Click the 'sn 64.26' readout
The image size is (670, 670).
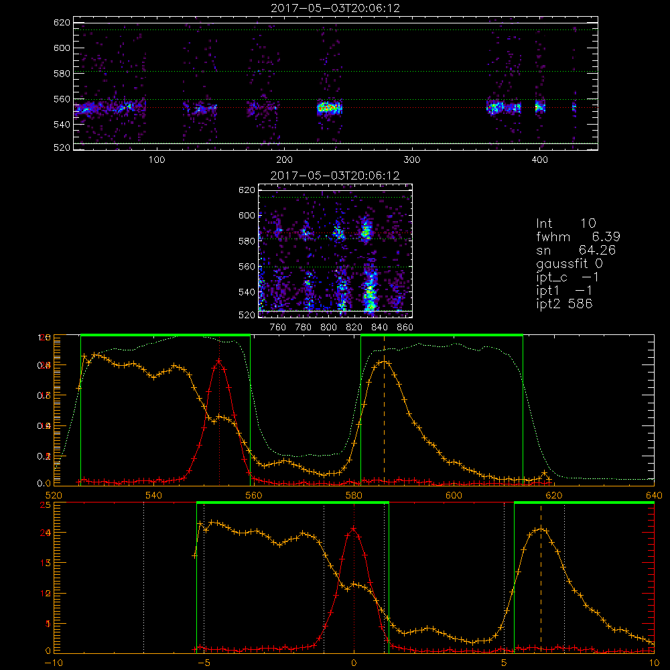576,250
